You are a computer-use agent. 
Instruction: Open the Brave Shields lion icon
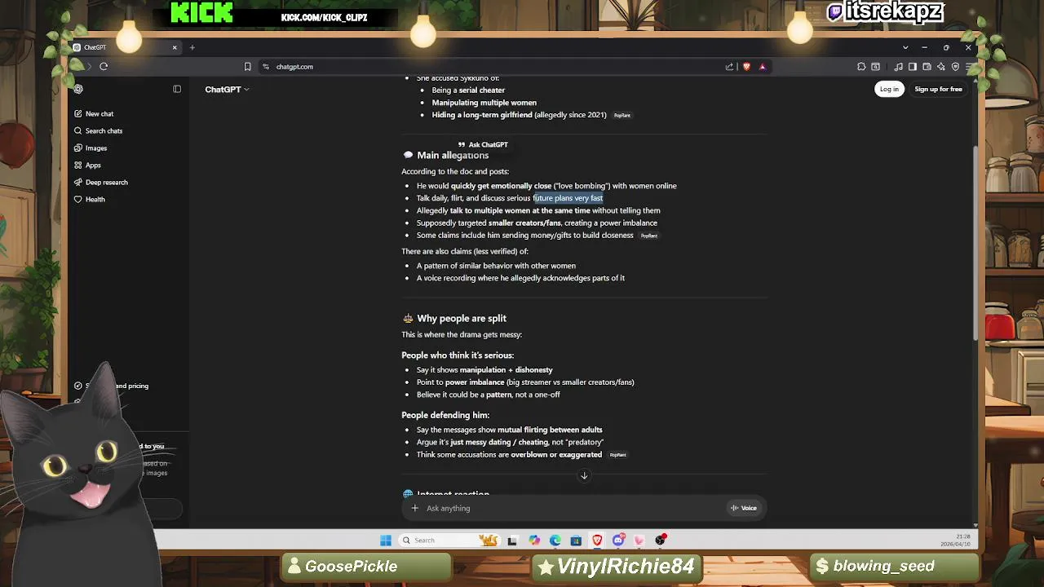click(746, 67)
